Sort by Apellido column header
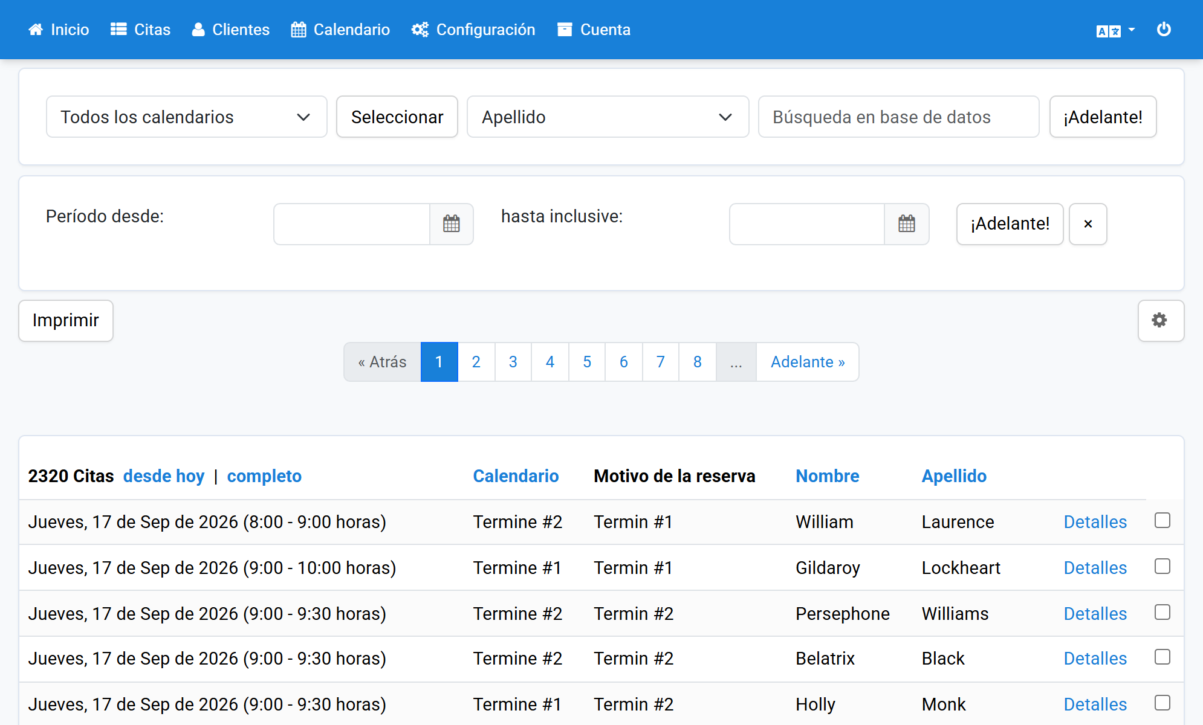This screenshot has width=1203, height=725. click(x=954, y=476)
